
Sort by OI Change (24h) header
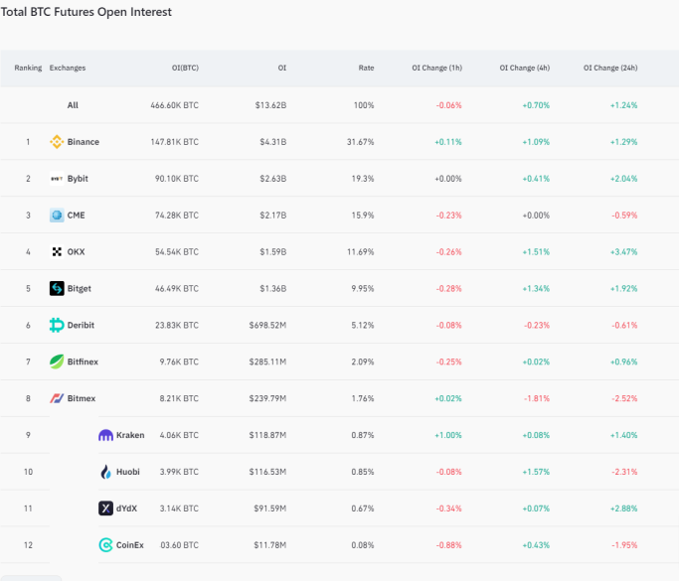pyautogui.click(x=610, y=68)
